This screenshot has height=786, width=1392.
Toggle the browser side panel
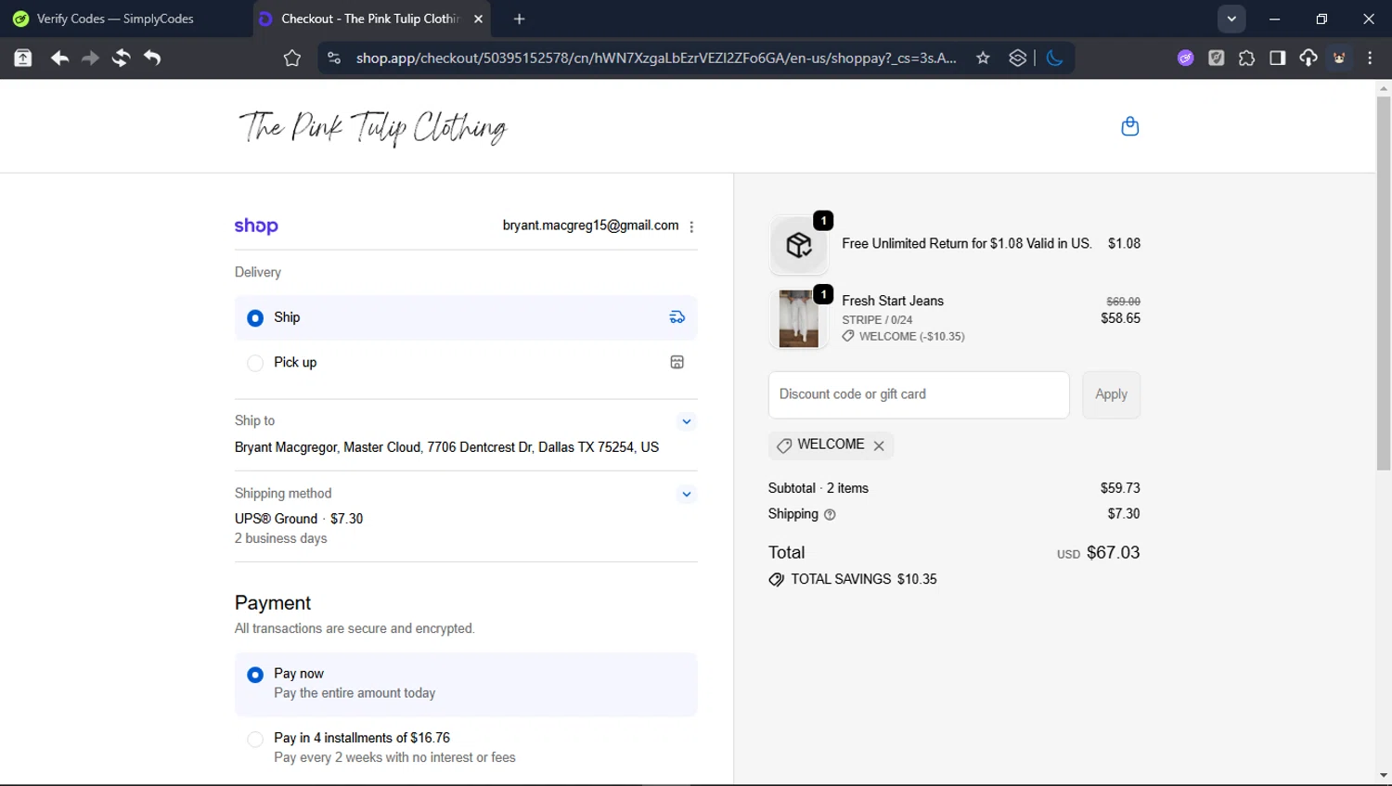(x=1277, y=58)
